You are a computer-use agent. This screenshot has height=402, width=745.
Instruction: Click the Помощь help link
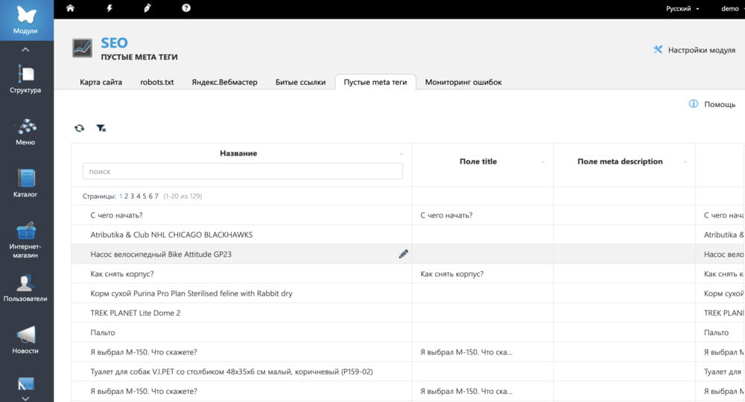pyautogui.click(x=713, y=104)
